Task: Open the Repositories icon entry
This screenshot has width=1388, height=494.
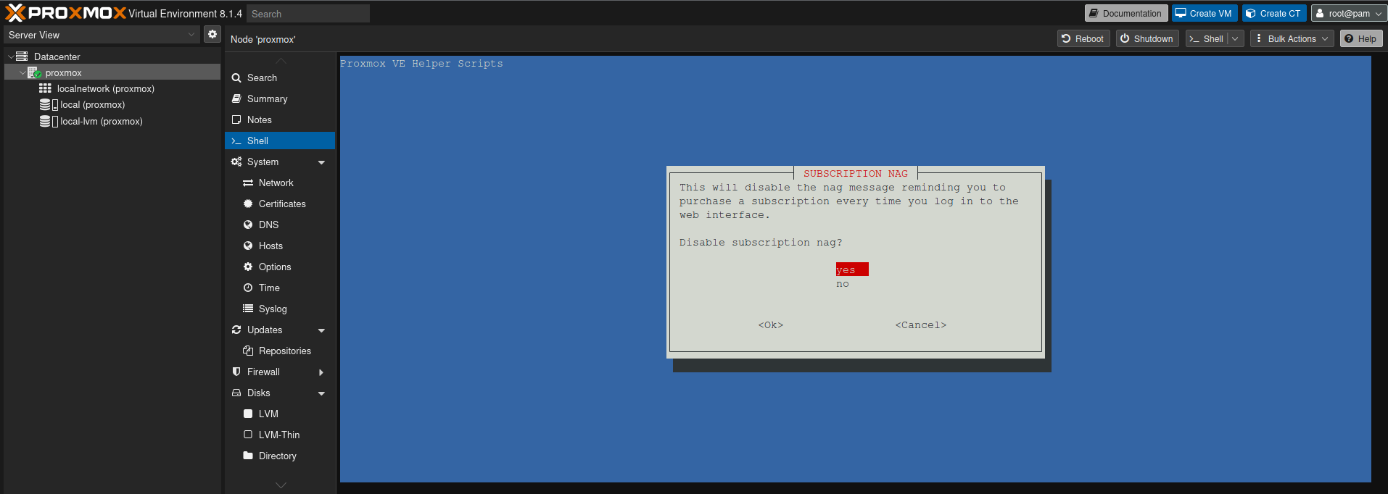Action: (248, 351)
